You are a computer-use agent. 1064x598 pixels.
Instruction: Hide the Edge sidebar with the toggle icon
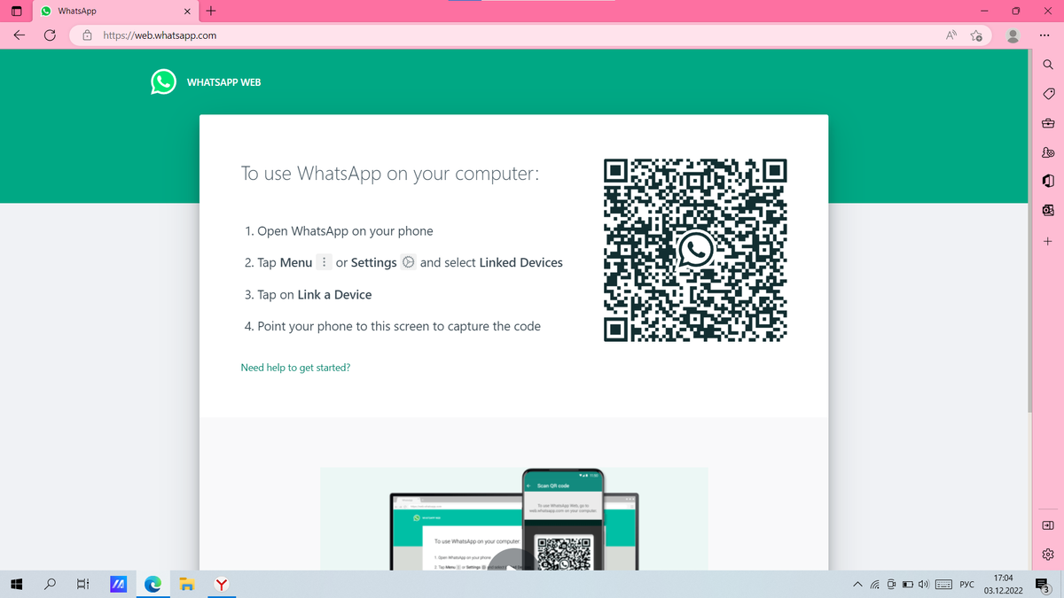click(x=1047, y=526)
